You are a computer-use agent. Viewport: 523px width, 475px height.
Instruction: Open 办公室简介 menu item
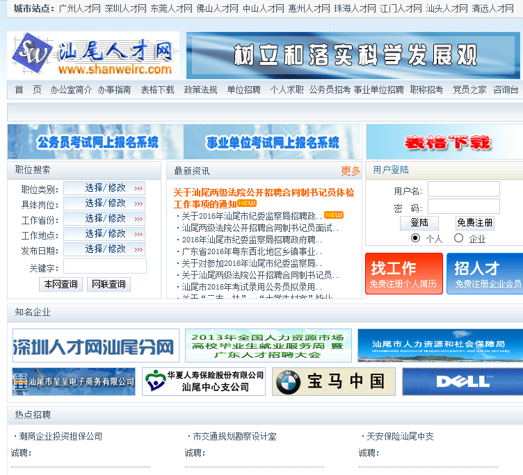click(71, 90)
